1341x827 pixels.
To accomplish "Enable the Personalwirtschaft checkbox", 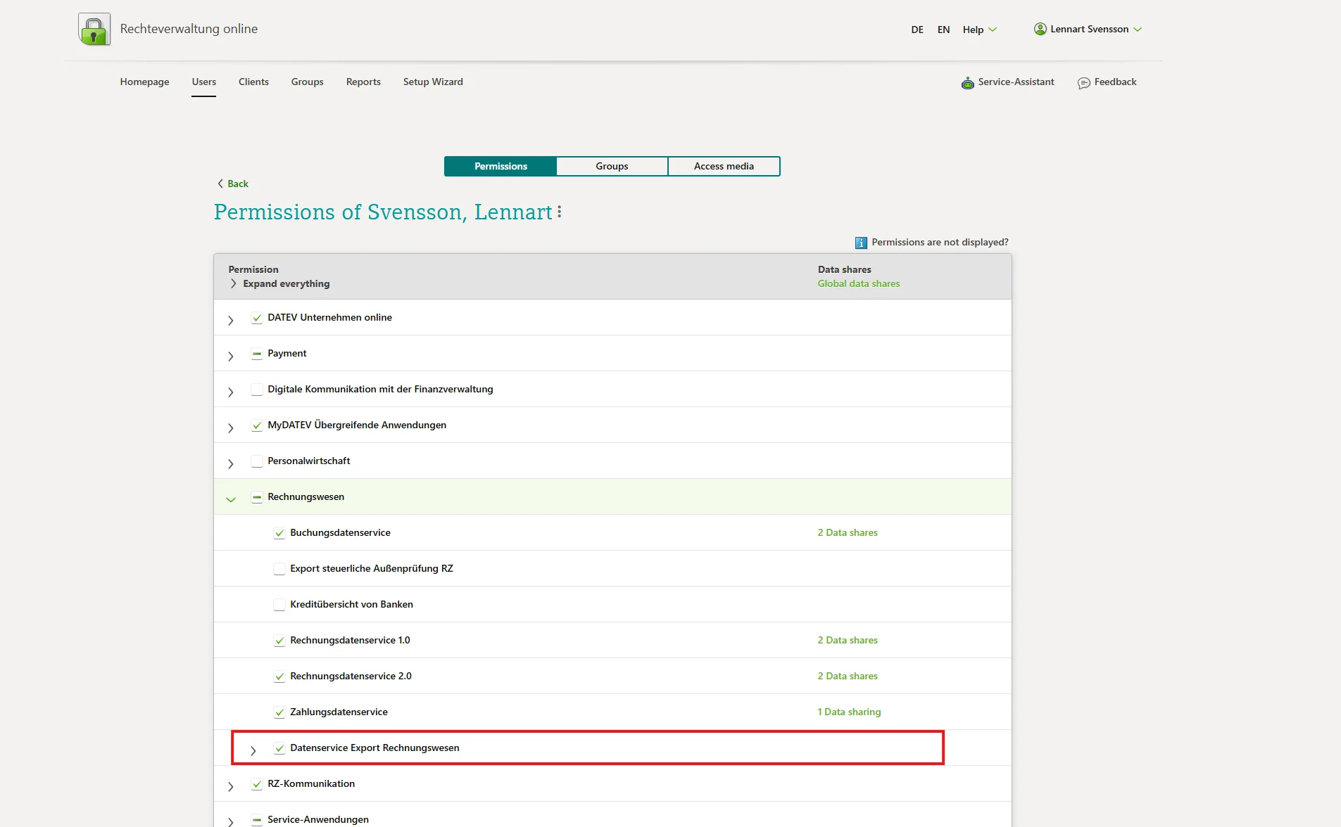I will [257, 461].
